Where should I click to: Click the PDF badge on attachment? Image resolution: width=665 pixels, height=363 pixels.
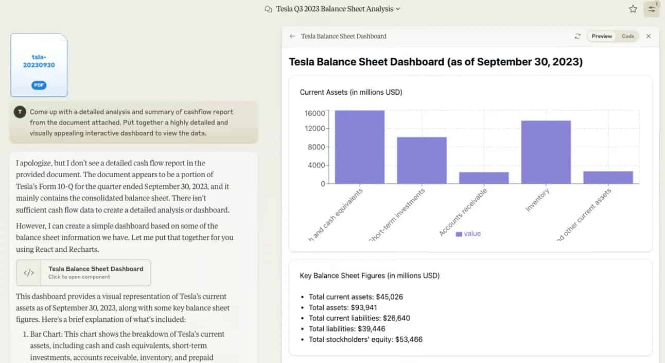coord(39,85)
